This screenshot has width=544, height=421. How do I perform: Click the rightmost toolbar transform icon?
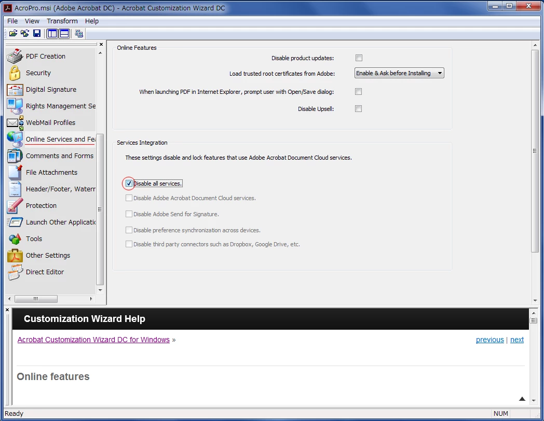point(79,34)
